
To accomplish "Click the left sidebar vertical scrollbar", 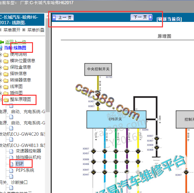I will click(x=48, y=65).
